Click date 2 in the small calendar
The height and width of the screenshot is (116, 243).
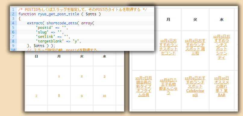click(82, 76)
